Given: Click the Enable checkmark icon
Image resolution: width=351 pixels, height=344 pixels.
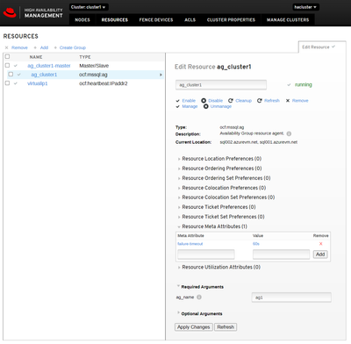Looking at the screenshot, I should 177,101.
